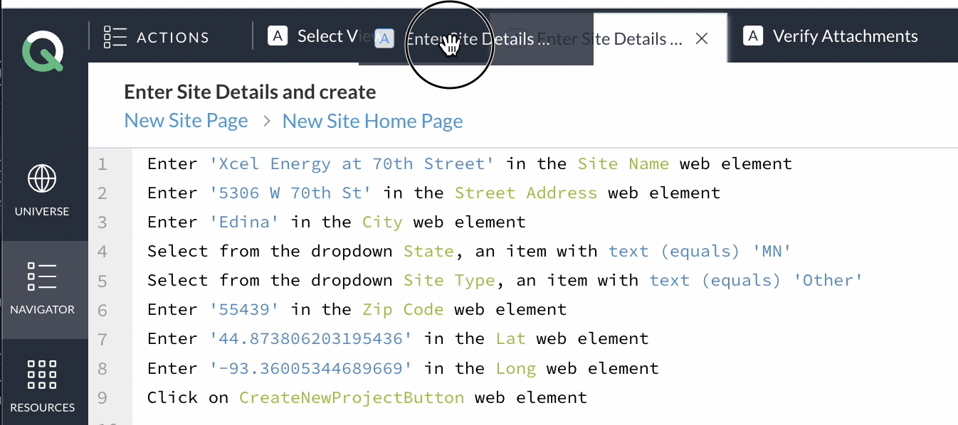Click the Actions list icon in the top bar
The height and width of the screenshot is (425, 958).
click(x=114, y=36)
